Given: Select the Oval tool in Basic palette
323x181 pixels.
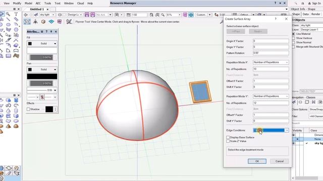Looking at the screenshot, I should pos(8,25).
